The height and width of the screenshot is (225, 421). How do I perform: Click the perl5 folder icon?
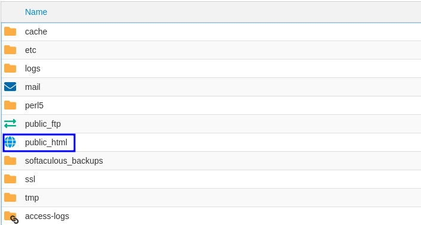pos(10,105)
